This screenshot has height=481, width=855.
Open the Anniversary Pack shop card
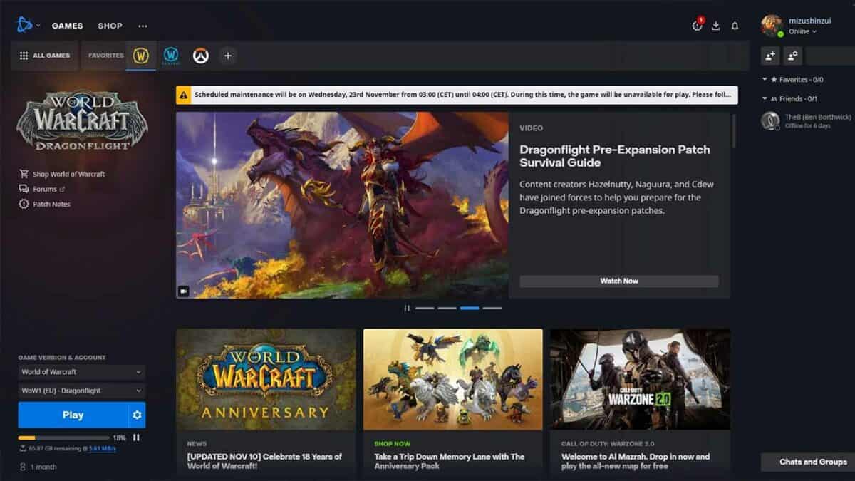pos(452,402)
